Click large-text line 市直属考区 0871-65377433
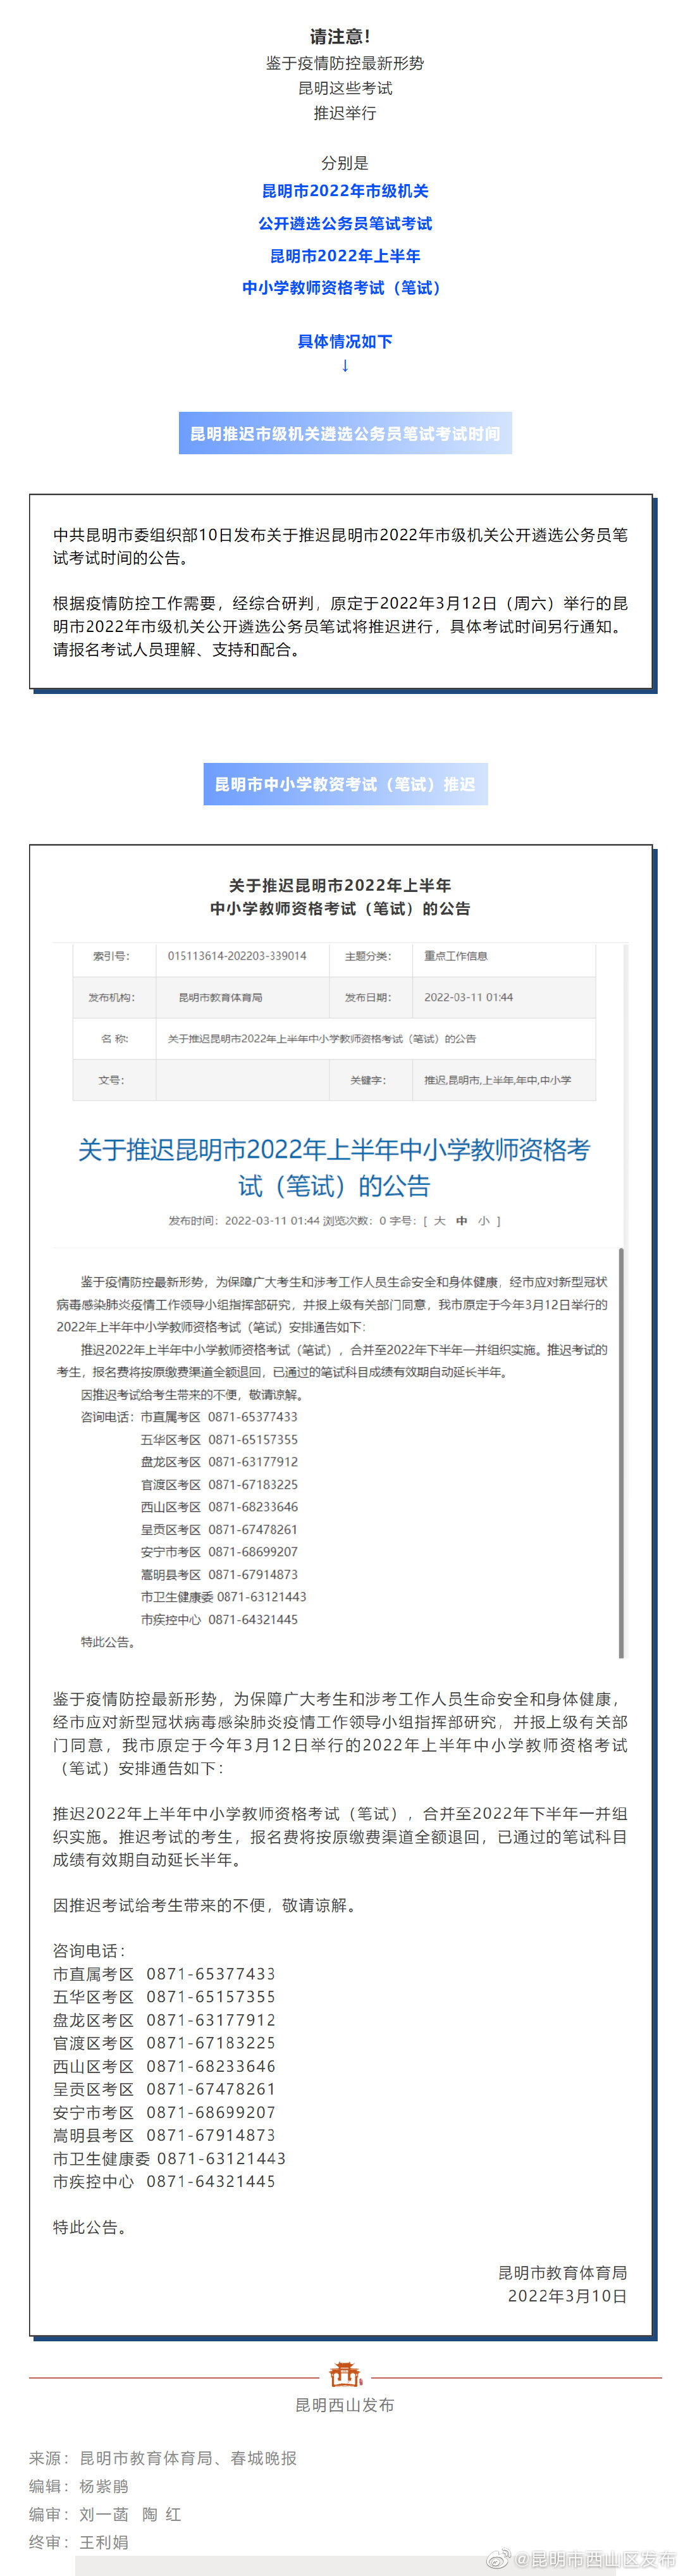Image resolution: width=683 pixels, height=2576 pixels. tap(164, 1974)
